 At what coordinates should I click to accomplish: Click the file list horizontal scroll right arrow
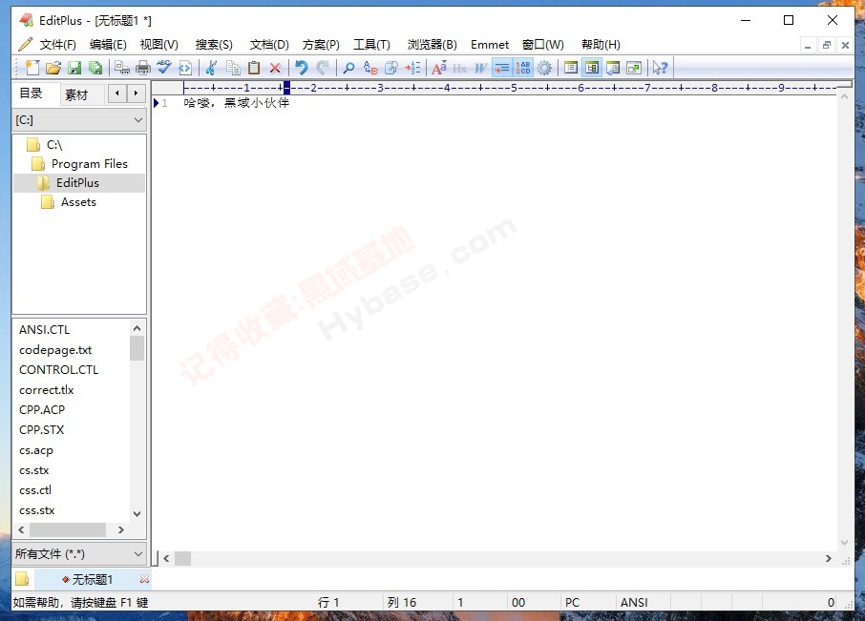pyautogui.click(x=121, y=530)
